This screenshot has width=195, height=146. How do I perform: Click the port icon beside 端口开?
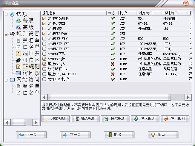[19, 54]
